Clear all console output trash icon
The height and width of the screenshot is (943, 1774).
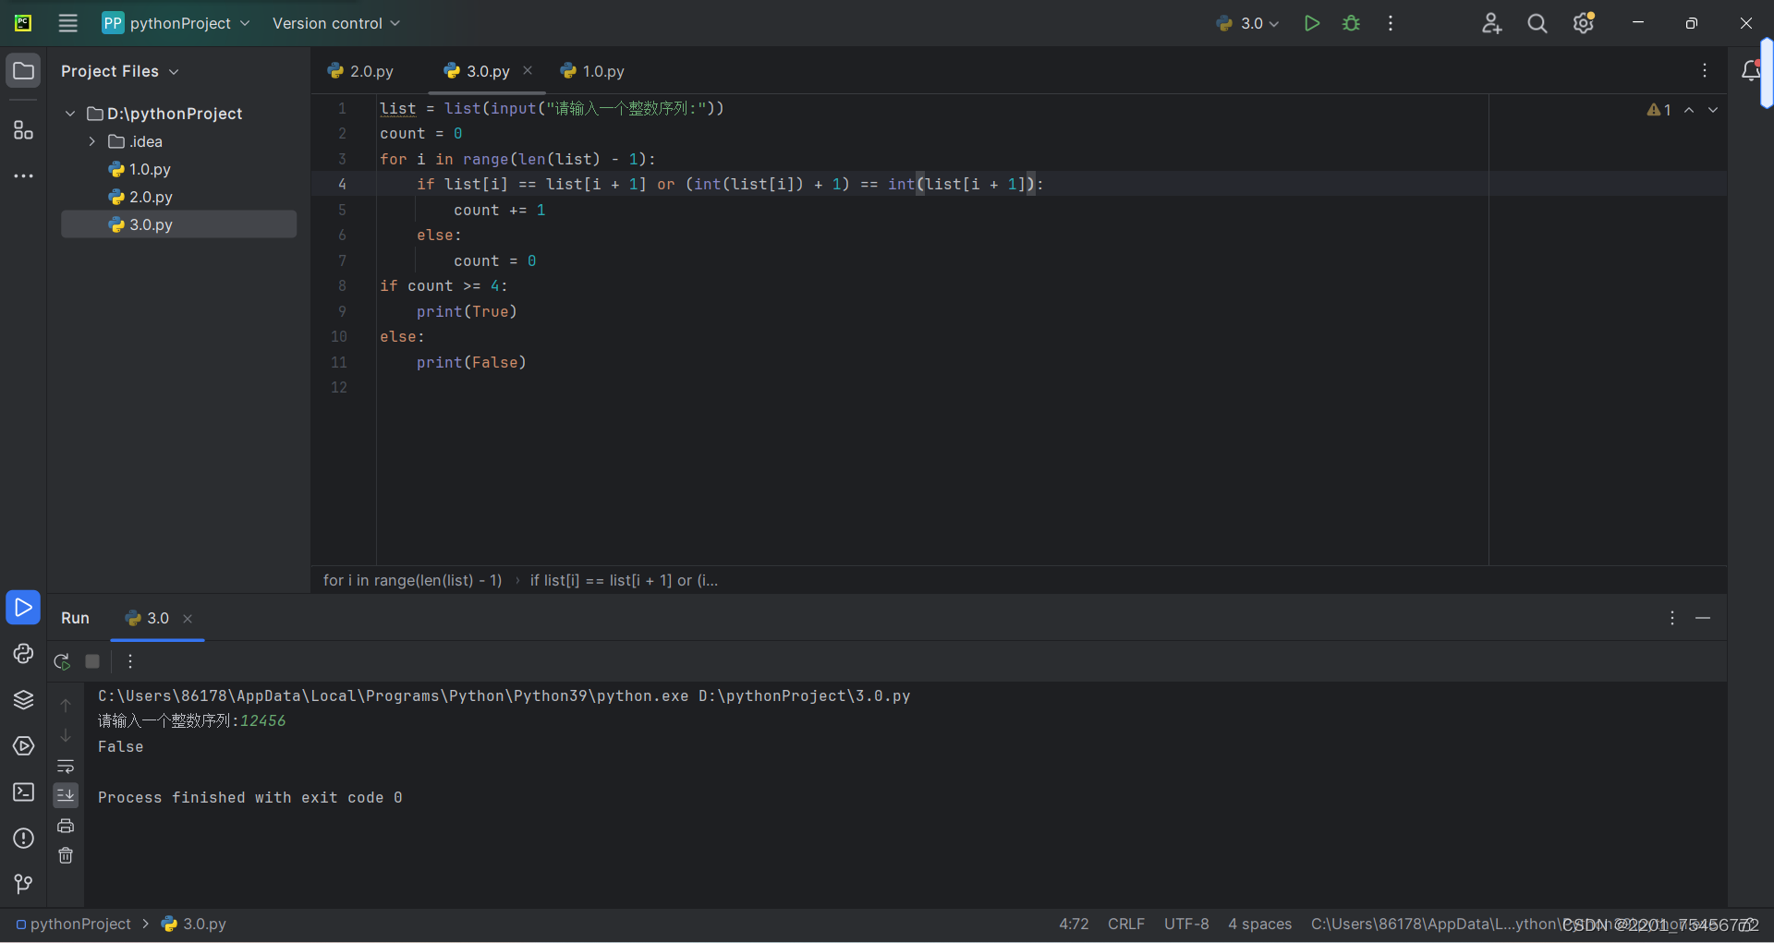[66, 855]
